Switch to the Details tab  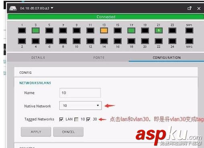click(38, 58)
